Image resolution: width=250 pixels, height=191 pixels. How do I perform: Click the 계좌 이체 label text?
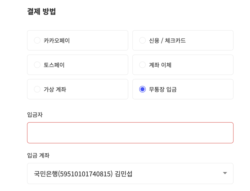point(160,65)
